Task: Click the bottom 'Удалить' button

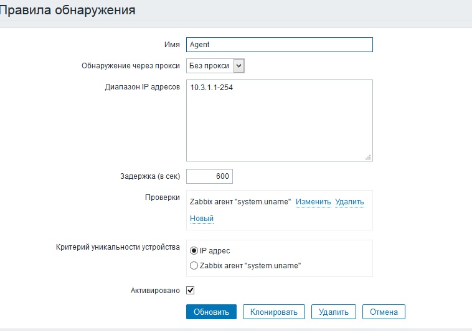Action: click(334, 312)
